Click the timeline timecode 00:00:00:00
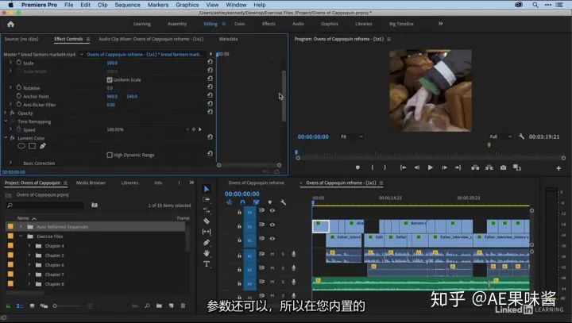This screenshot has height=323, width=572. pos(242,194)
